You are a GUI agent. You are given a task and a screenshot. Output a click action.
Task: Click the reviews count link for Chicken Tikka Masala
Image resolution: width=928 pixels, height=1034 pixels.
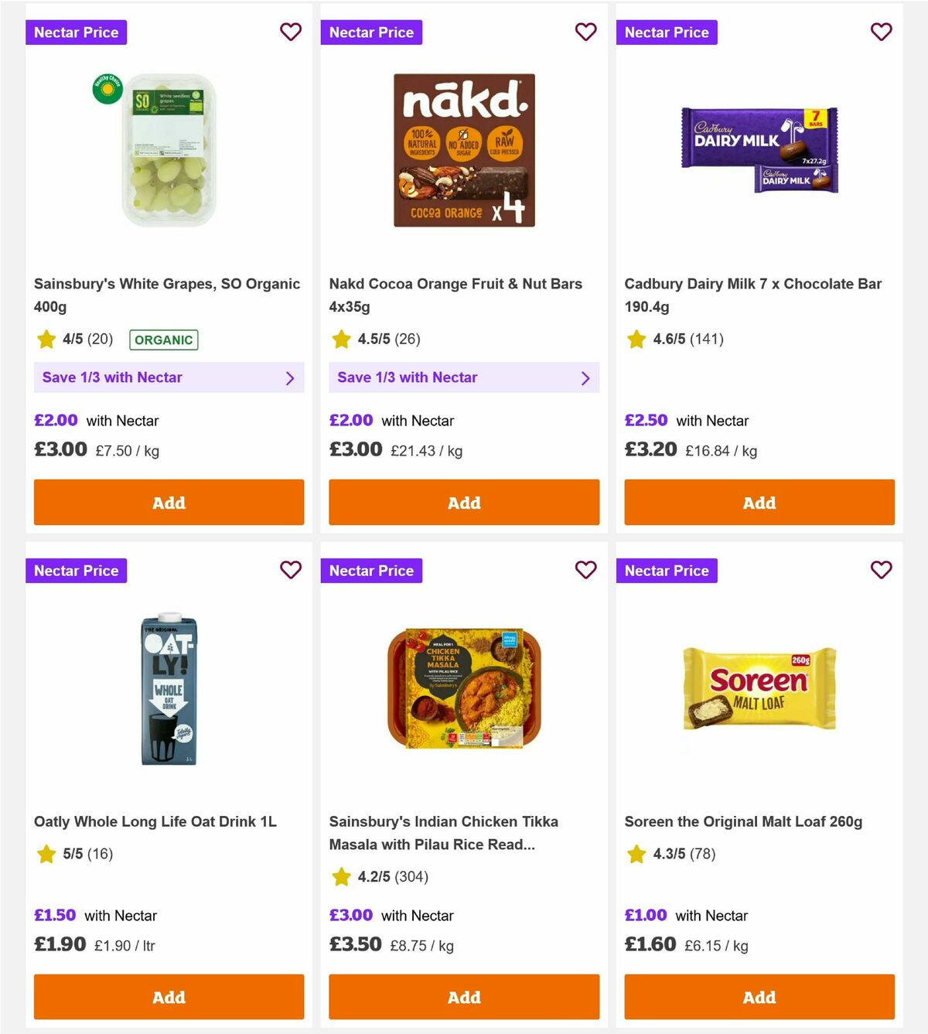412,876
